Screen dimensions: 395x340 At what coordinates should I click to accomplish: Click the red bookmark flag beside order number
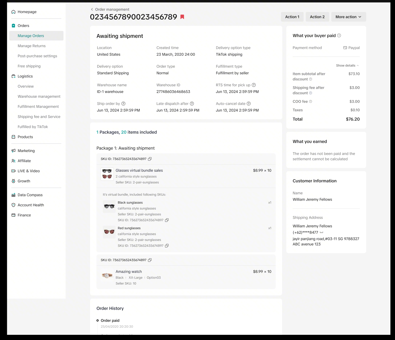(182, 17)
